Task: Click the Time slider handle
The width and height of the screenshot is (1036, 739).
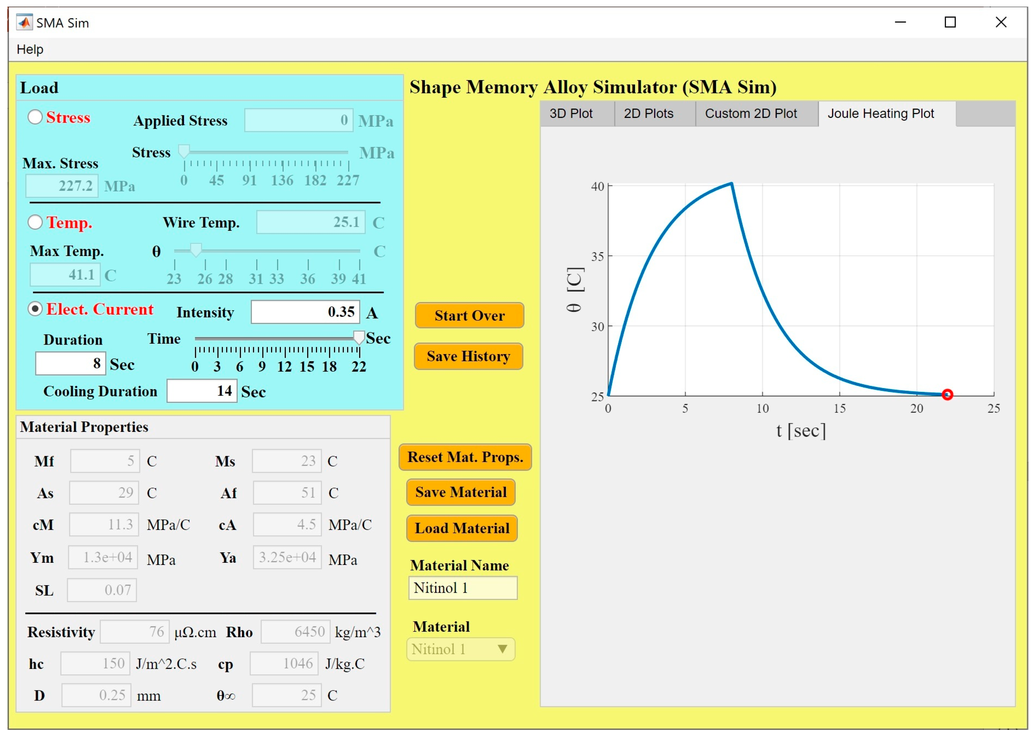Action: pyautogui.click(x=359, y=337)
